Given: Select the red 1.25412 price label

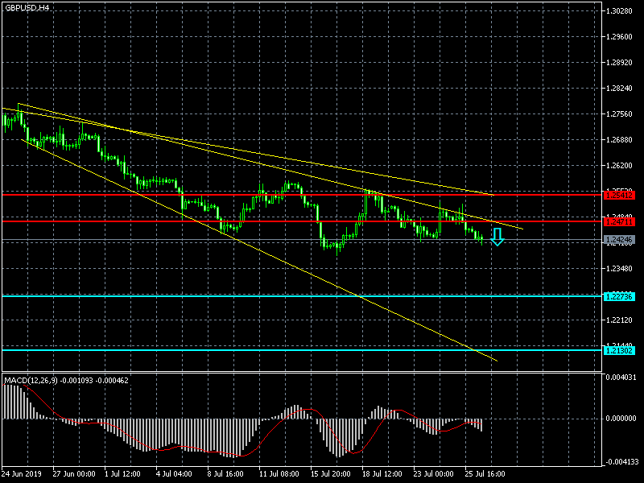Looking at the screenshot, I should pyautogui.click(x=619, y=195).
